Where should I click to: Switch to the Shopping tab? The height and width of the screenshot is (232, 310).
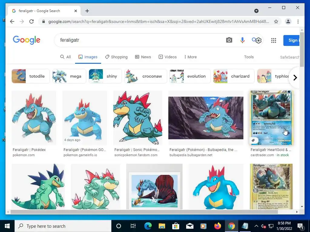[x=116, y=57]
